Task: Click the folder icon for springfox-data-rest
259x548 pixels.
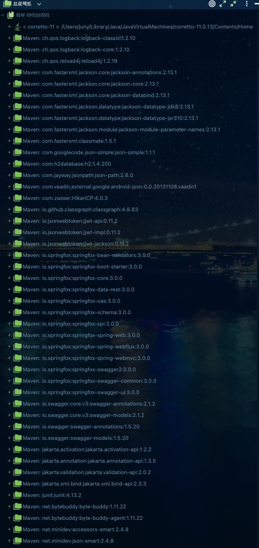Action: [18, 289]
